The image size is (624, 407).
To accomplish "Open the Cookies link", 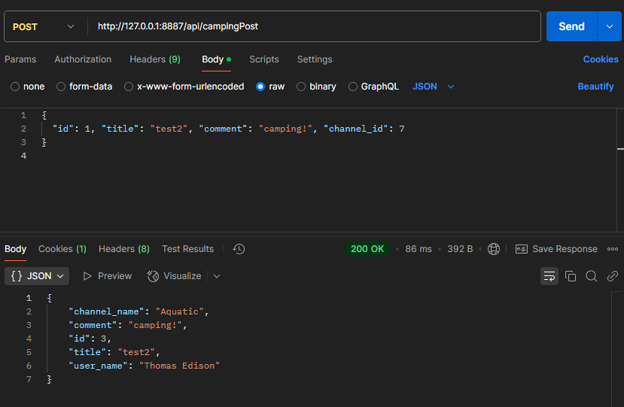I will coord(601,59).
